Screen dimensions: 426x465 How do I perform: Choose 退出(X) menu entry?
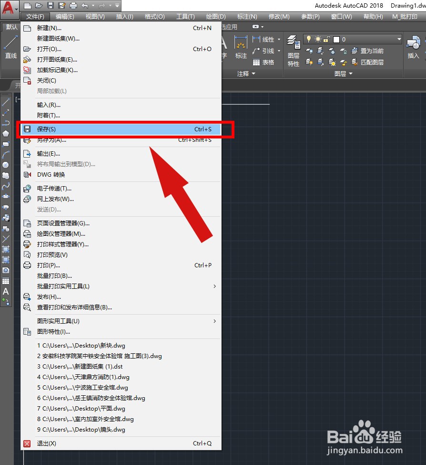pos(121,444)
